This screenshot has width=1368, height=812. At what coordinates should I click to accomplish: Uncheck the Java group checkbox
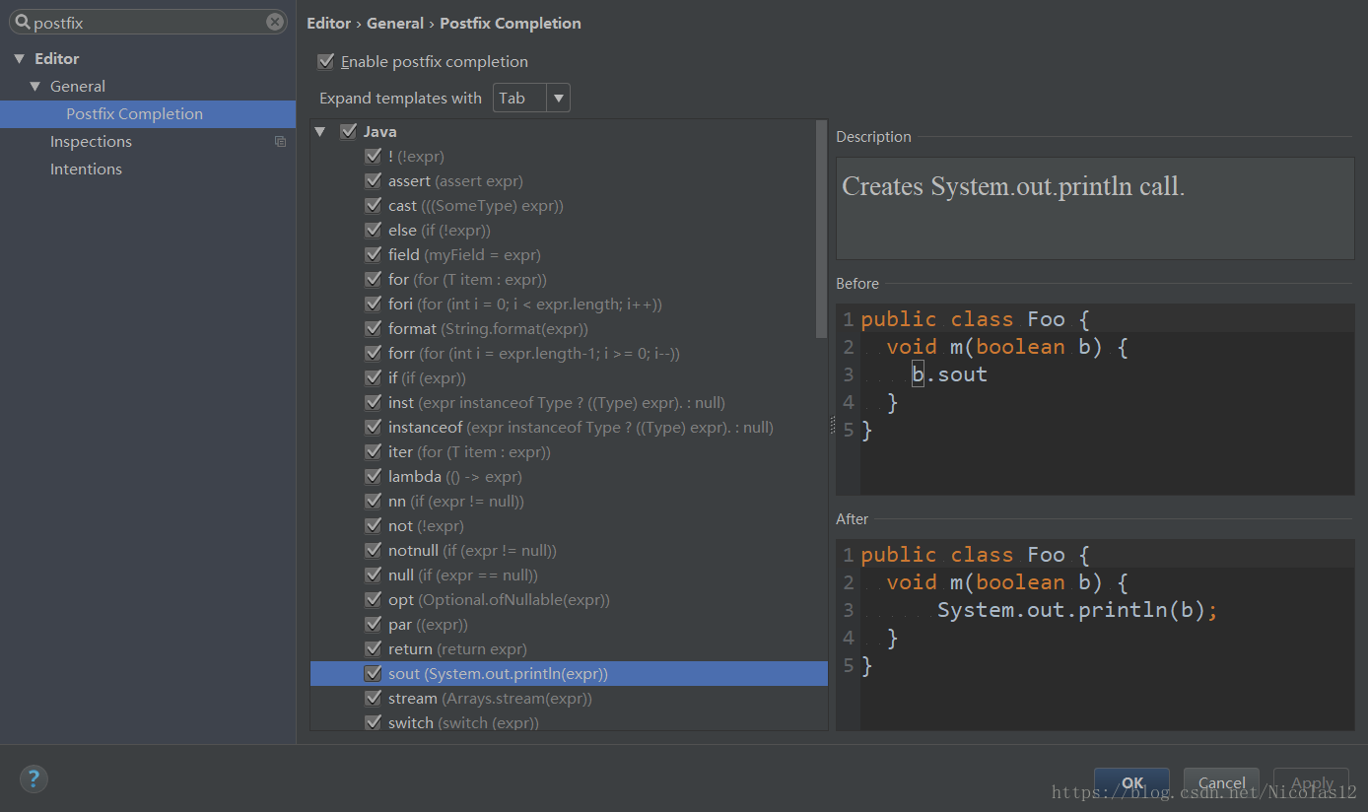pos(348,131)
